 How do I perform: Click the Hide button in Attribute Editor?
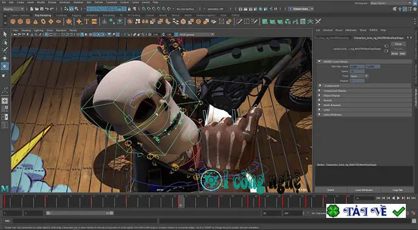click(402, 53)
